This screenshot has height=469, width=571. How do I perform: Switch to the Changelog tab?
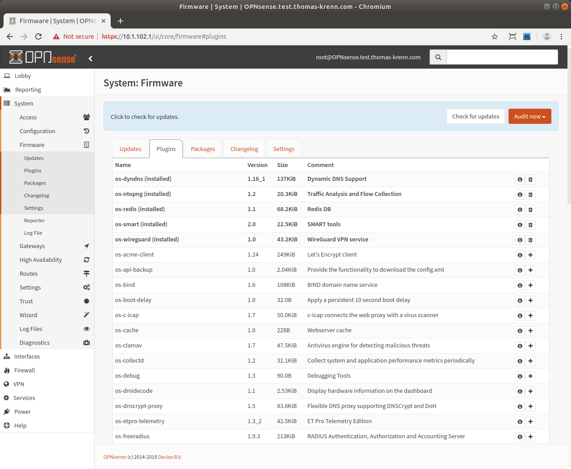pyautogui.click(x=244, y=149)
